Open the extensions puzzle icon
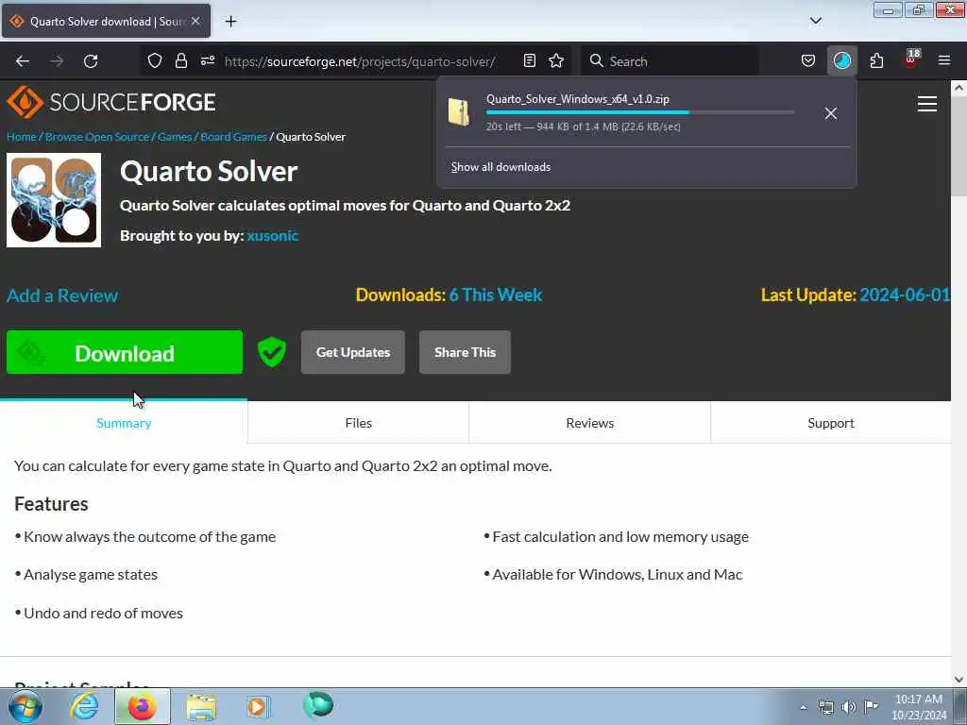The width and height of the screenshot is (967, 725). [876, 60]
